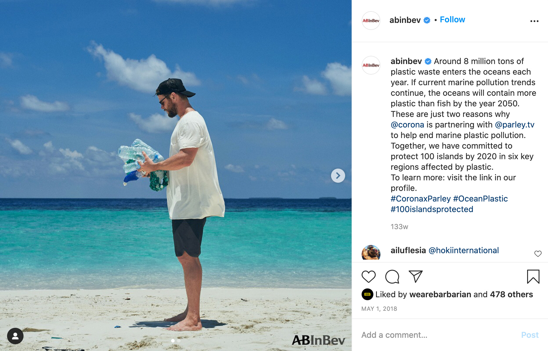Open the #OceanPlastic hashtag
This screenshot has width=548, height=351.
pyautogui.click(x=480, y=199)
